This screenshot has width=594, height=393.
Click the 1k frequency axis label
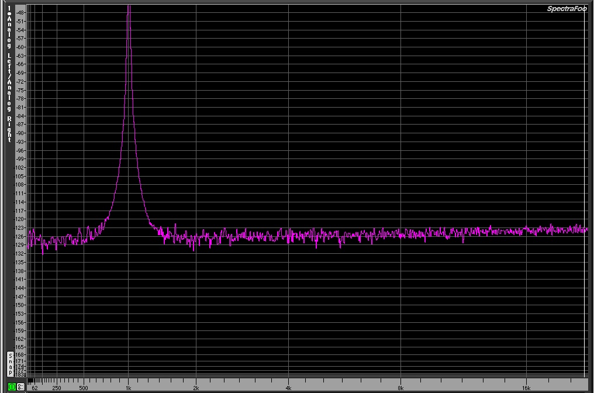129,388
